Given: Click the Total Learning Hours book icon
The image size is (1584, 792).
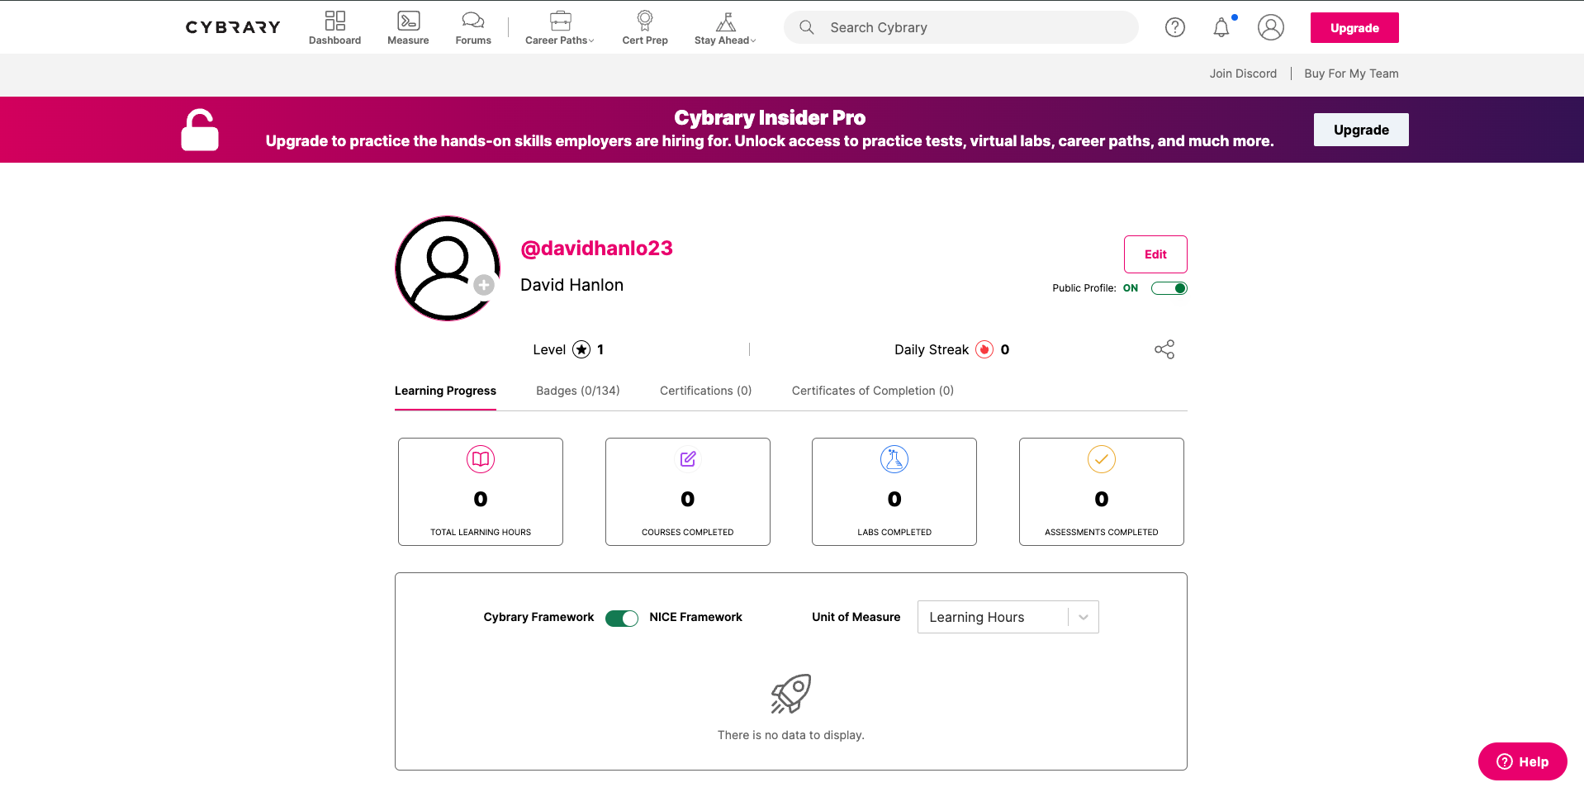Looking at the screenshot, I should click(x=481, y=459).
